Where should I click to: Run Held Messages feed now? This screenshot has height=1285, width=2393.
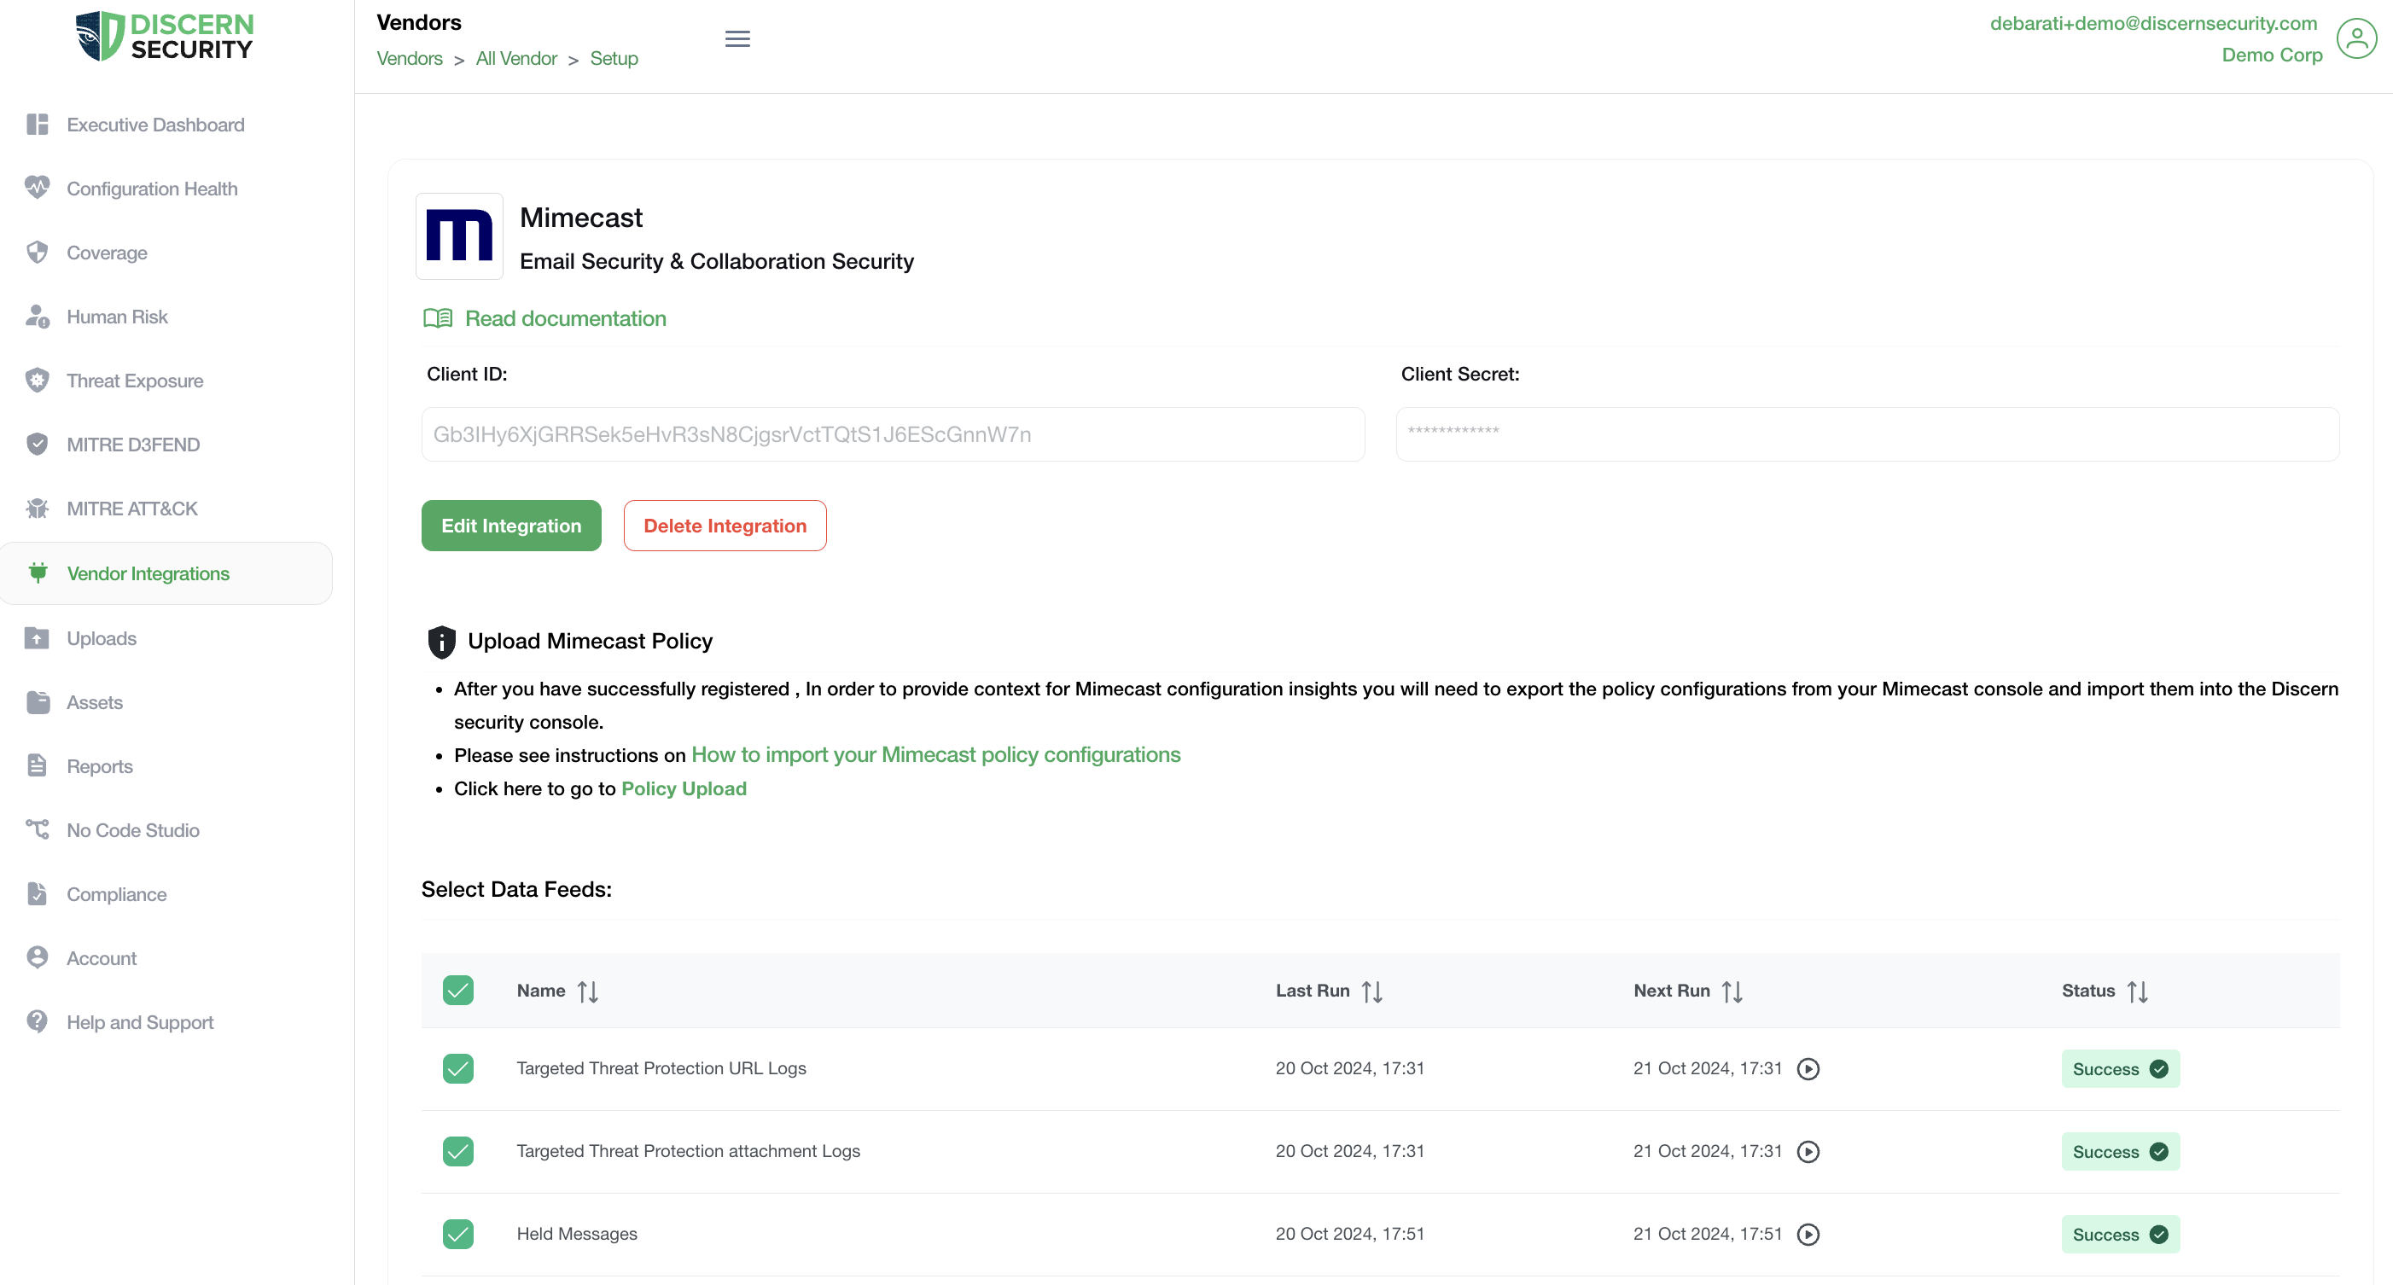(x=1808, y=1234)
